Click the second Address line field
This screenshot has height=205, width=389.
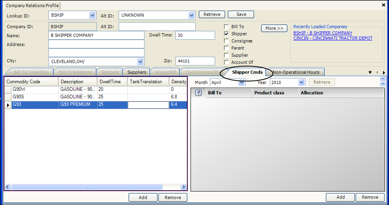tap(96, 53)
